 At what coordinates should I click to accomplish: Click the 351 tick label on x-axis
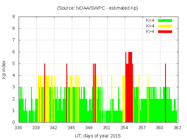tap(107, 128)
